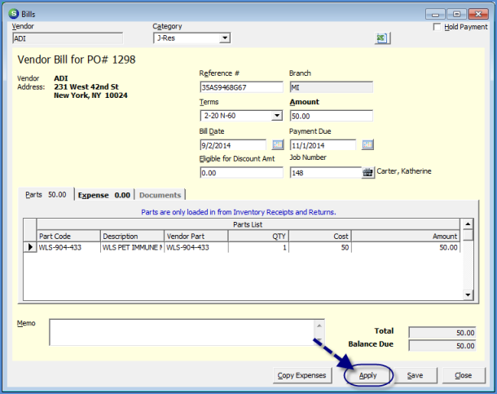Minimize the Bills window

pyautogui.click(x=435, y=15)
